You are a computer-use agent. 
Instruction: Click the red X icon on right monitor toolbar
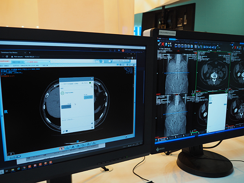(162, 44)
